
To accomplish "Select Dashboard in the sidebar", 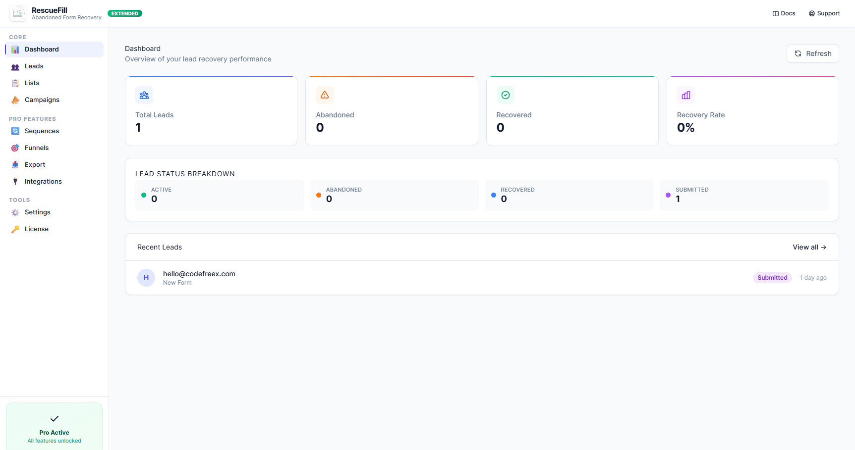I will click(x=41, y=49).
